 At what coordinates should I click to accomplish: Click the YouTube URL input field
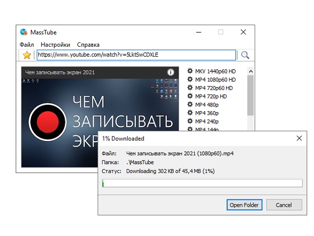(136, 55)
